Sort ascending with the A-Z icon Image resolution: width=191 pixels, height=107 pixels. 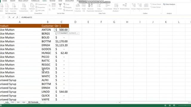[x=50, y=5]
